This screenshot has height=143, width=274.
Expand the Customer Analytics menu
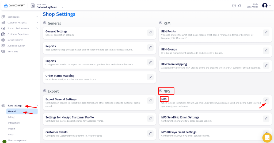tap(37, 23)
